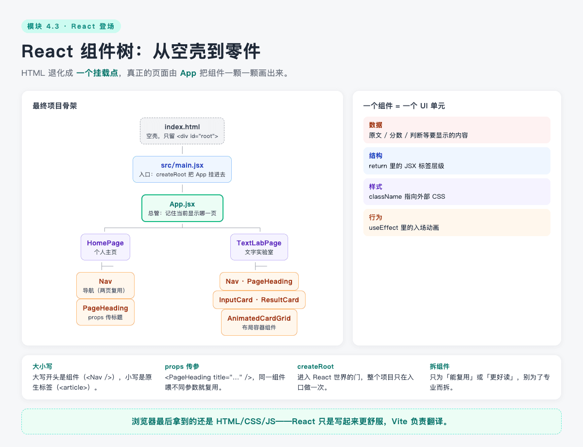This screenshot has height=447, width=583.
Task: Click the title React 组件树：从空壳到零件
Action: click(141, 52)
